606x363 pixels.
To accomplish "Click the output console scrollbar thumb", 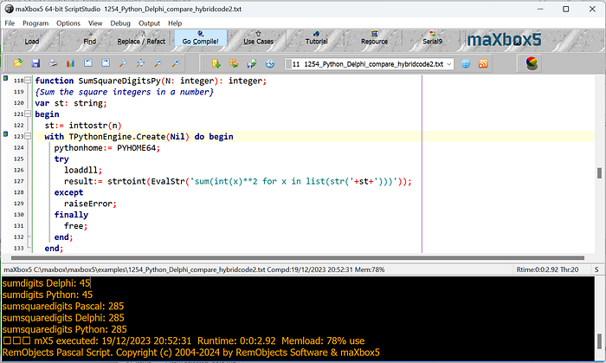I will [x=599, y=341].
